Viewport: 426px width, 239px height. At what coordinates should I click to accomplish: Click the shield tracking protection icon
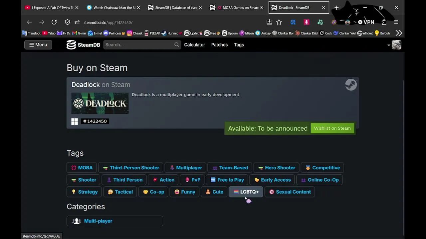point(68,22)
